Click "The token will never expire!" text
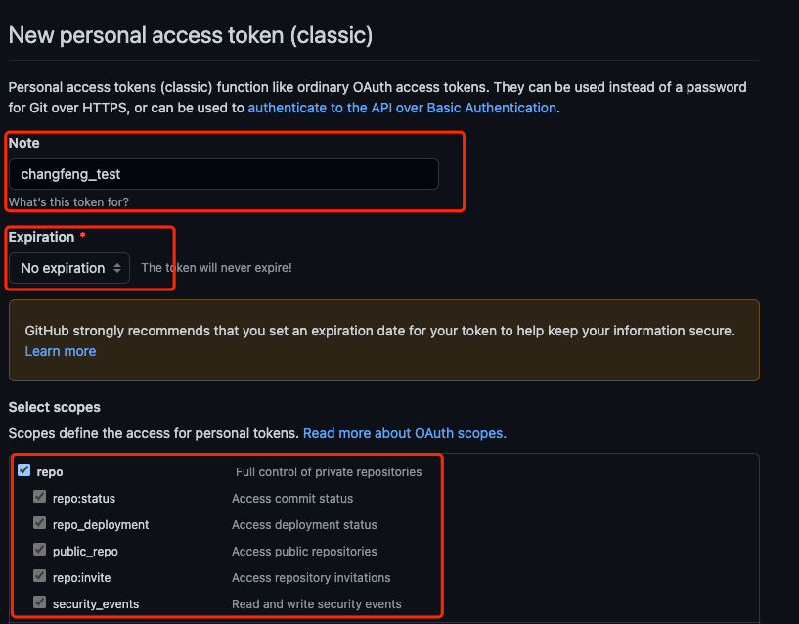799x624 pixels. point(216,267)
